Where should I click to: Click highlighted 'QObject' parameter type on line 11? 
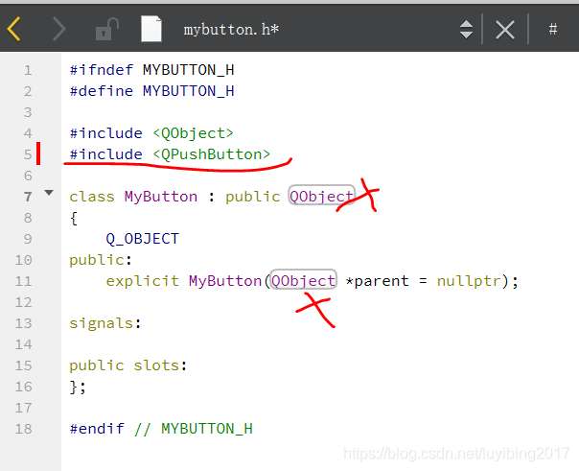pyautogui.click(x=304, y=281)
